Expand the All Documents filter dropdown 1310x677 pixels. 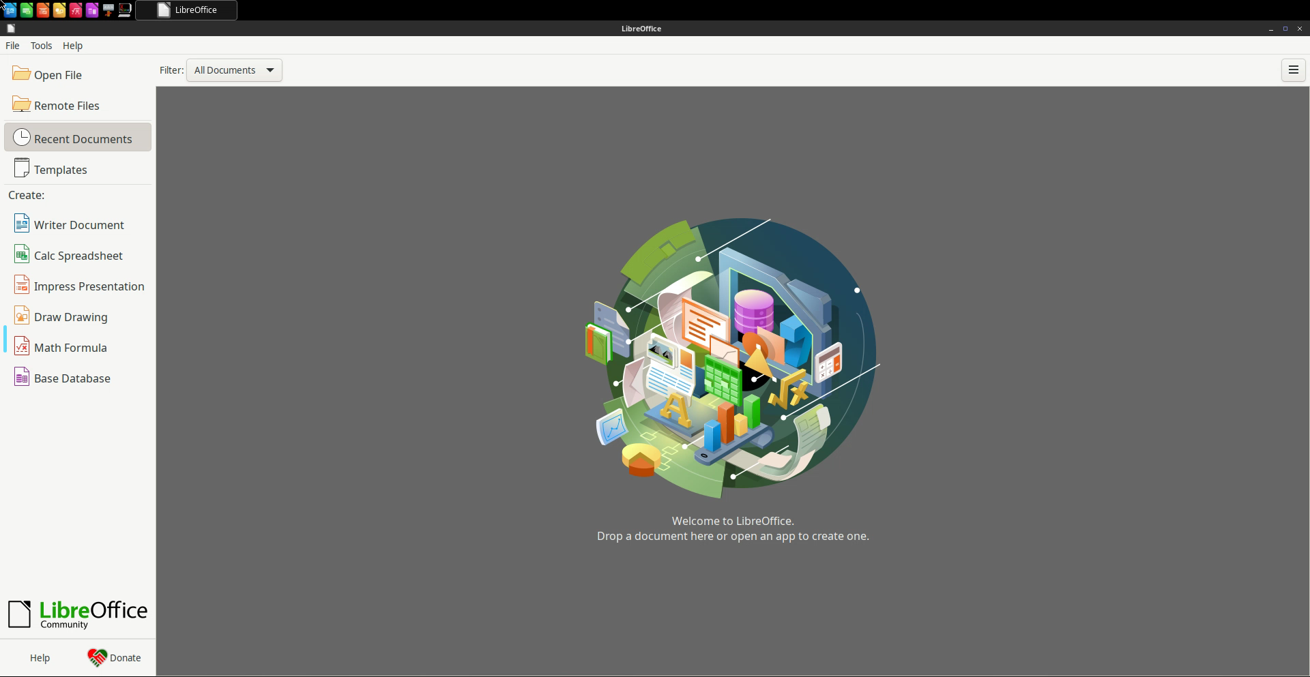click(x=234, y=70)
